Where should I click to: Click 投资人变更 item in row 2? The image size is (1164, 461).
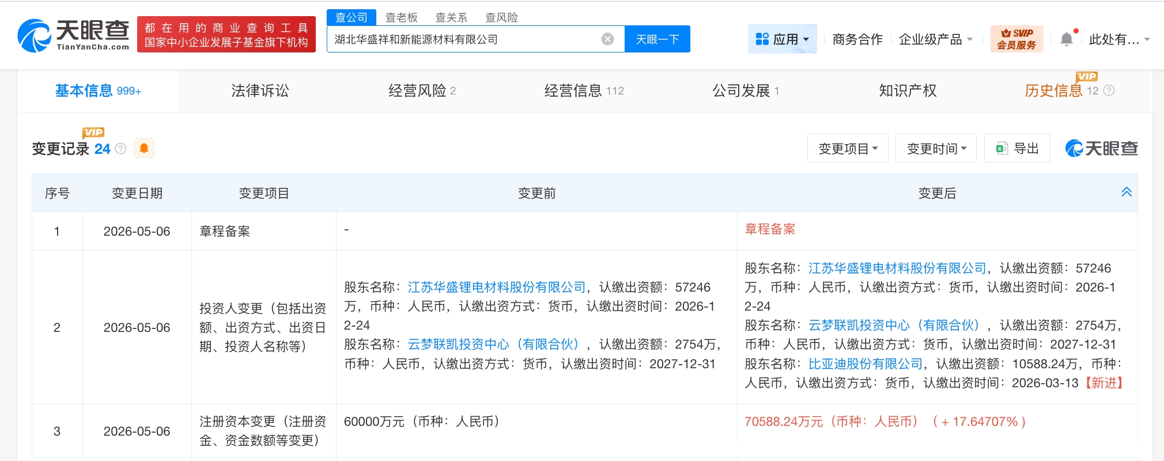click(263, 327)
